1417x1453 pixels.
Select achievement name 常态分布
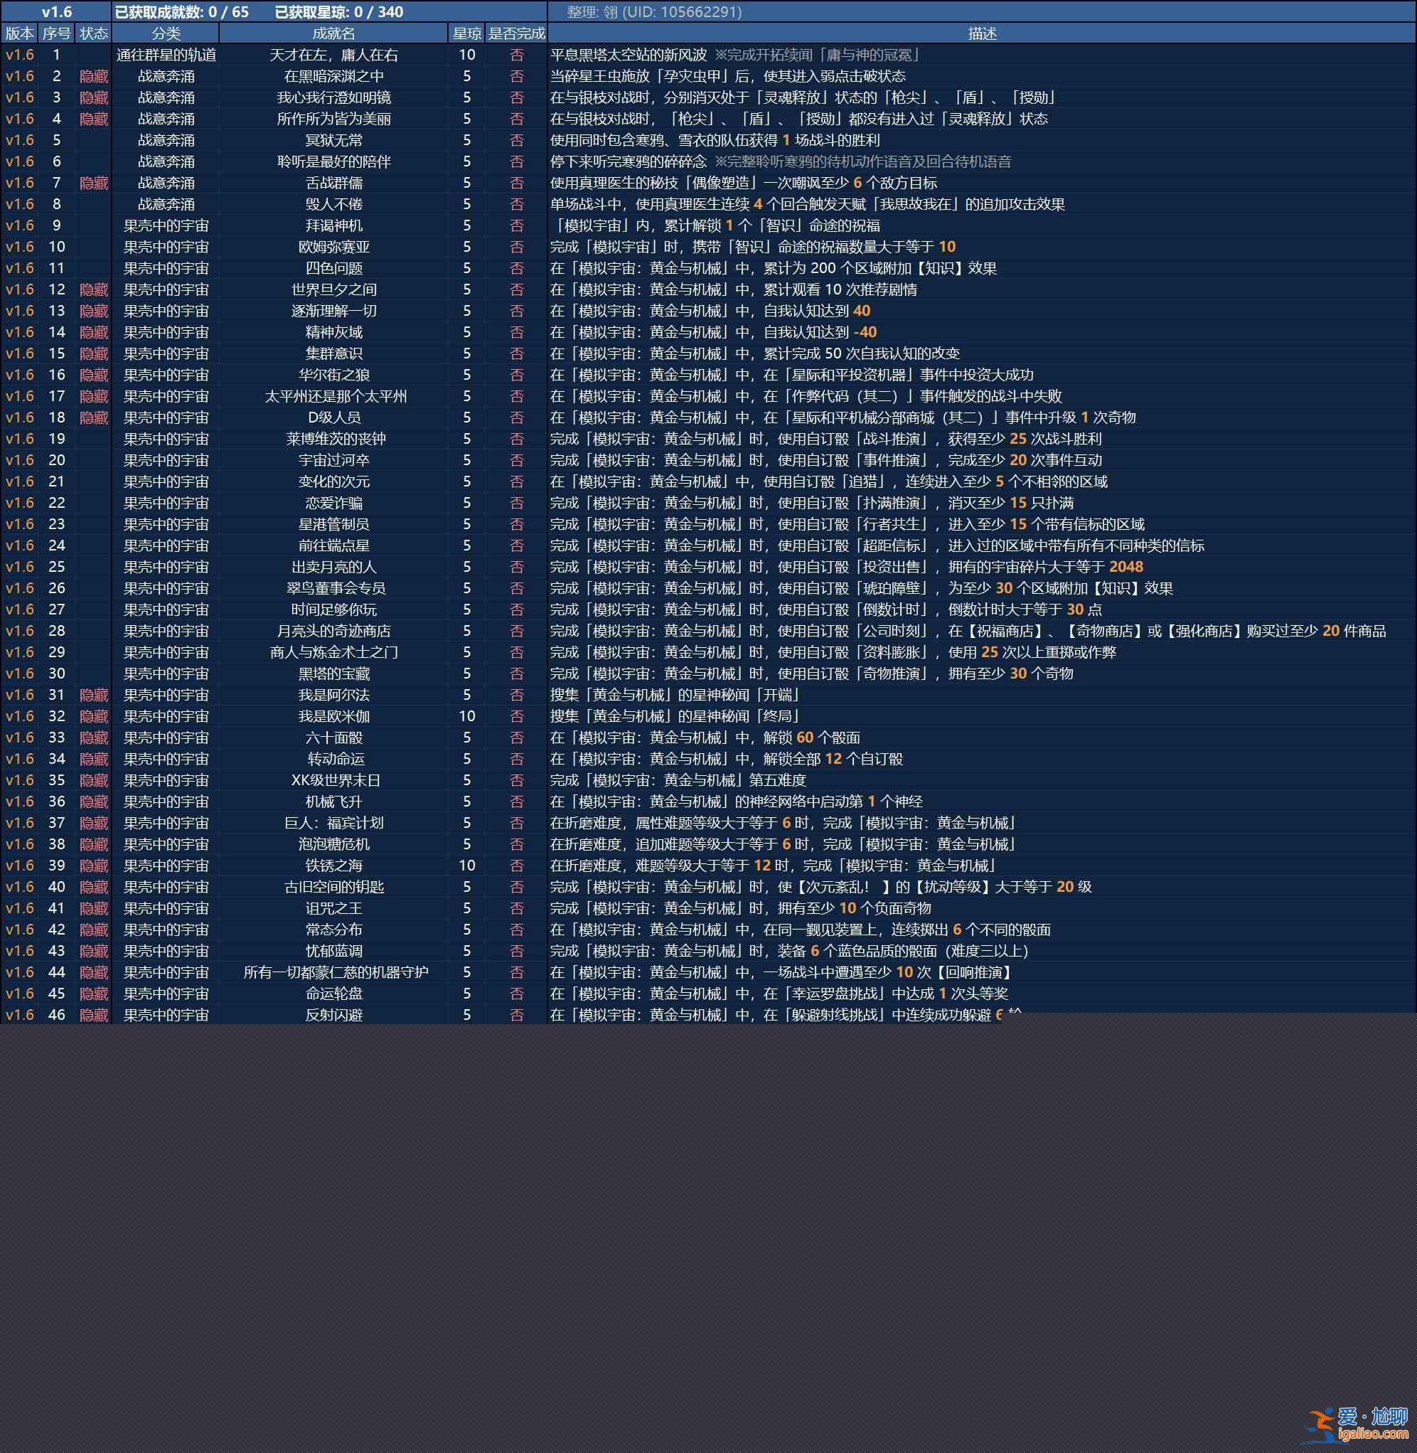pyautogui.click(x=333, y=930)
